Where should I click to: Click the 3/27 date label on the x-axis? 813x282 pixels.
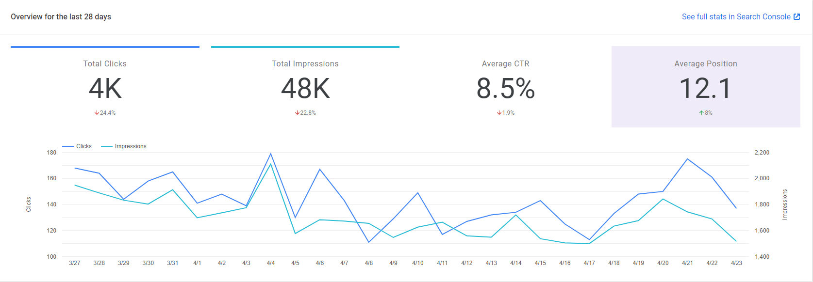(x=75, y=263)
